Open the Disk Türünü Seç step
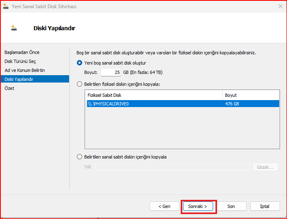Image resolution: width=287 pixels, height=219 pixels. click(20, 61)
